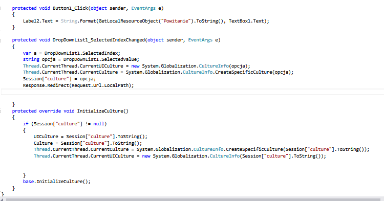Click the "Powitanie" string literal

point(176,21)
